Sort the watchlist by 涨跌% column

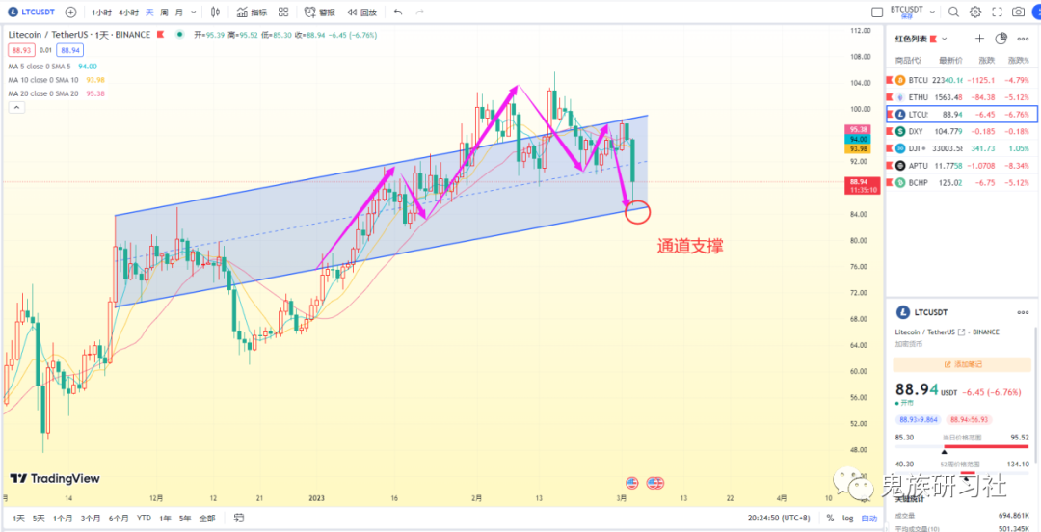point(1019,61)
